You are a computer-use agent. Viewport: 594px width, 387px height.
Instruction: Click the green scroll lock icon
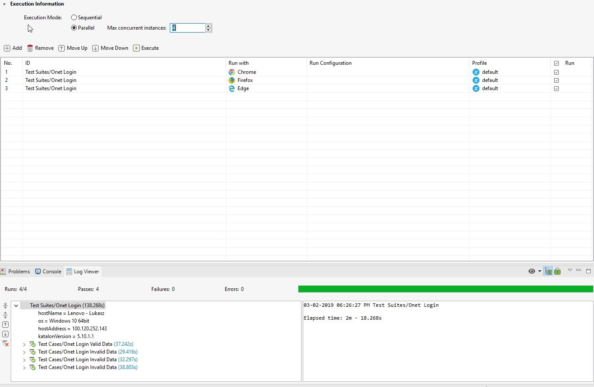pos(557,271)
